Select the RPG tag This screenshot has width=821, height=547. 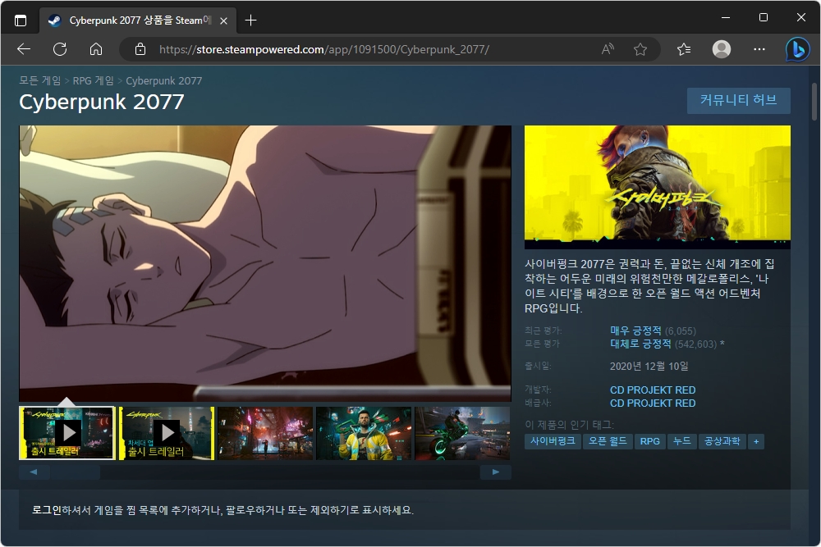click(x=649, y=441)
